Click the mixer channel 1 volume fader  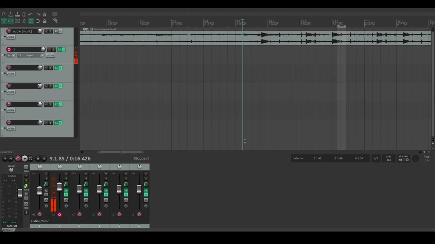point(39,191)
